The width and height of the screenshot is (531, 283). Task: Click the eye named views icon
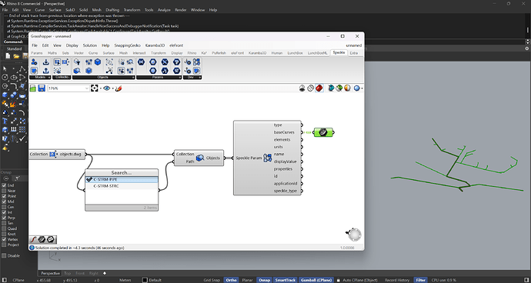tap(107, 88)
